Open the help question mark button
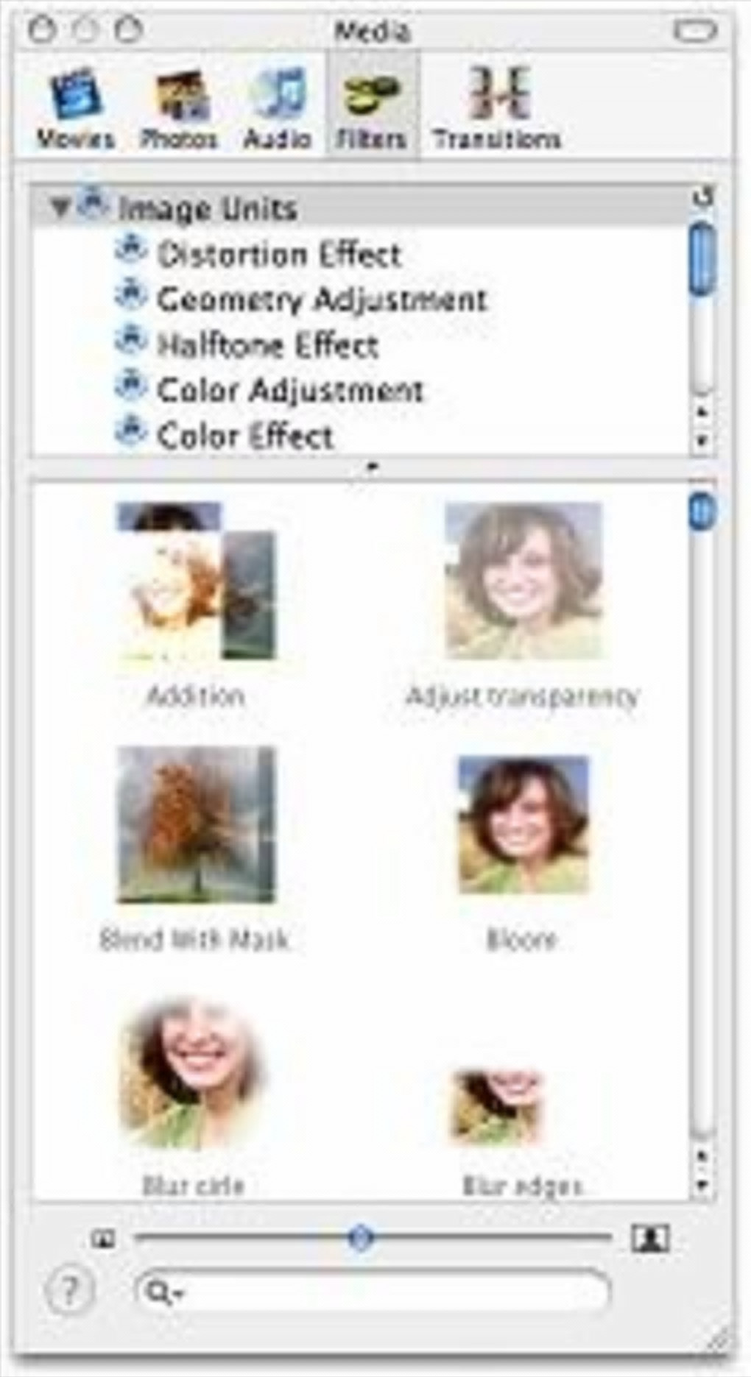This screenshot has height=1377, width=751. [x=70, y=1290]
